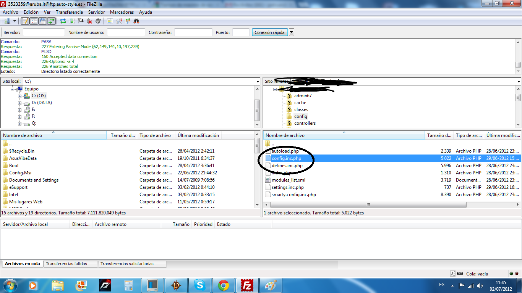Image resolution: width=522 pixels, height=293 pixels.
Task: Focus the Servidor input field
Action: (x=44, y=32)
